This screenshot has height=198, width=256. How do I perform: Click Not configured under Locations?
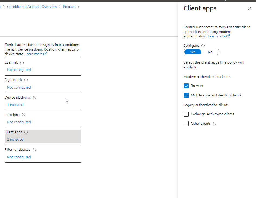click(19, 122)
